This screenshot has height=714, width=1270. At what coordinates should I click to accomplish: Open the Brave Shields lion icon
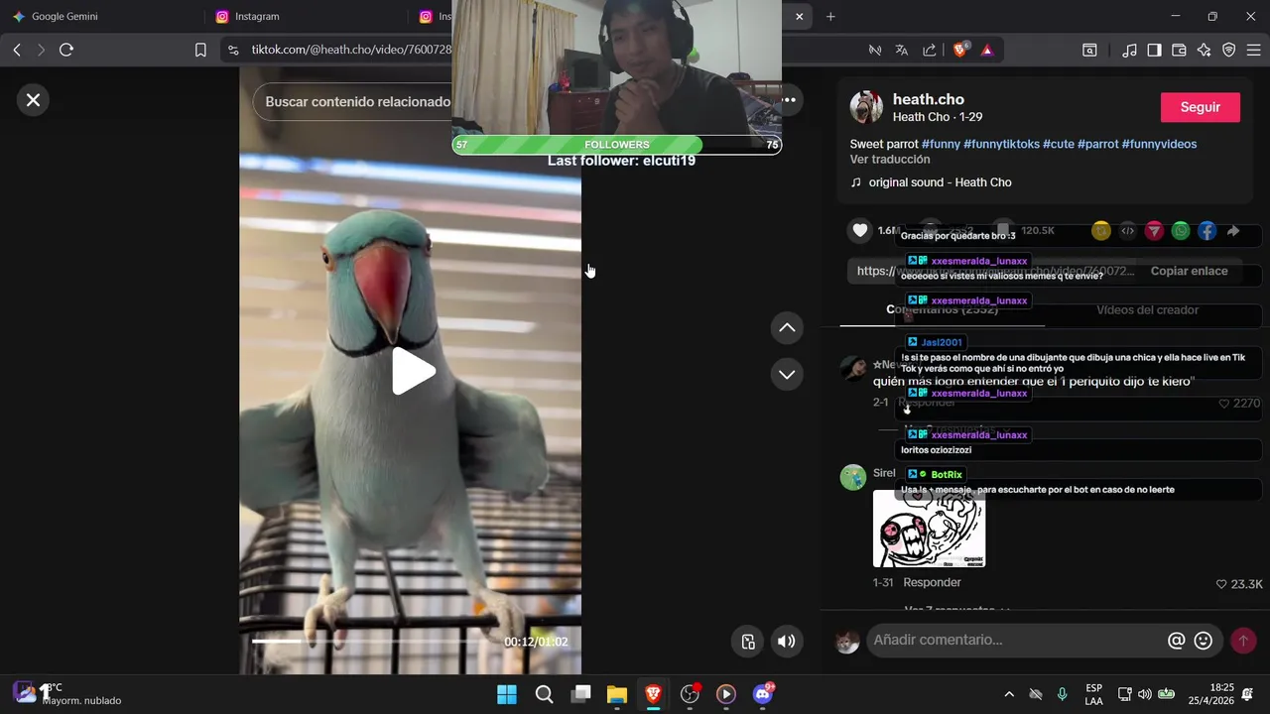click(959, 50)
